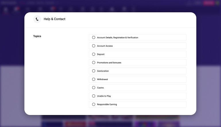Select the Deposit radio option
221x127 pixels.
tap(94, 54)
